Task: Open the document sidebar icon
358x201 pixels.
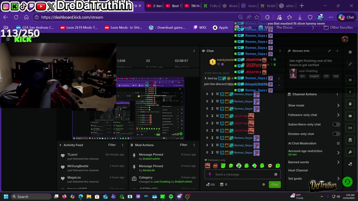Action: tap(350, 104)
